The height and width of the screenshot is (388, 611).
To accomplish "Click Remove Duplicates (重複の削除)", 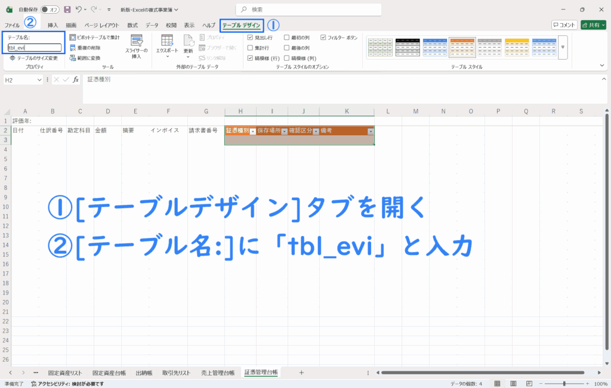I will pos(85,48).
